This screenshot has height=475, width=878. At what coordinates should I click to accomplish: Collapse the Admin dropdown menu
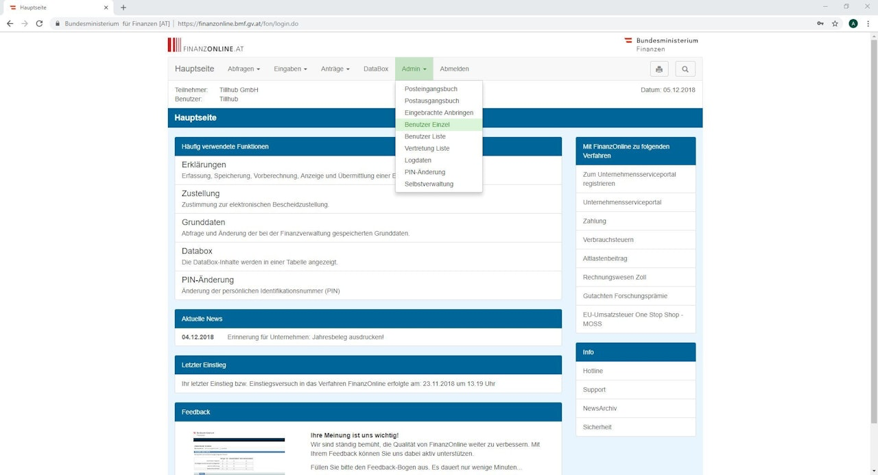(x=414, y=69)
